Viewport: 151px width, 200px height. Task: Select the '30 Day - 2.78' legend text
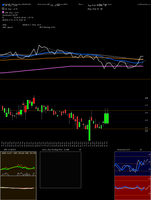(x=11, y=9)
